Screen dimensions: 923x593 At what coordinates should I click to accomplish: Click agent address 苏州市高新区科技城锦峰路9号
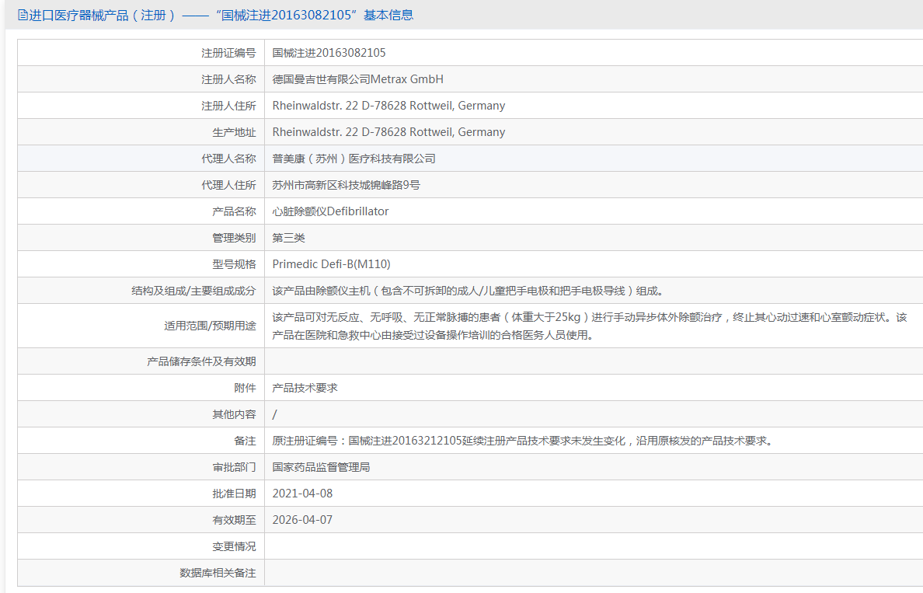346,185
